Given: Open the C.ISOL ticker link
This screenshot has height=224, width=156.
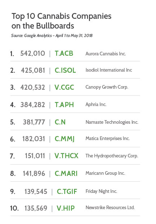Looking at the screenshot, I should [x=65, y=70].
